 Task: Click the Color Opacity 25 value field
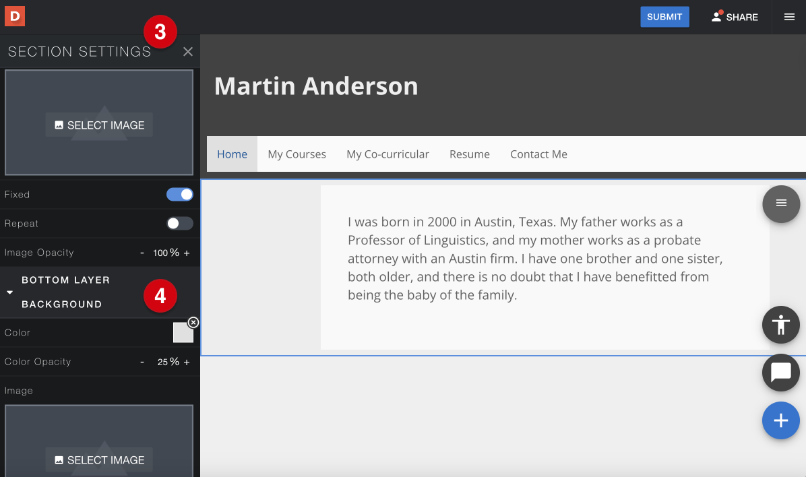(162, 362)
